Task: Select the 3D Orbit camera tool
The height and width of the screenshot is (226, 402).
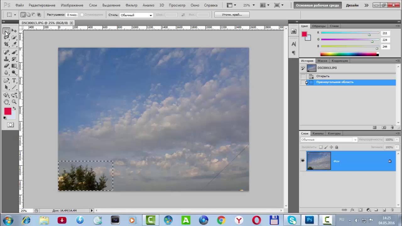Action: click(14, 95)
